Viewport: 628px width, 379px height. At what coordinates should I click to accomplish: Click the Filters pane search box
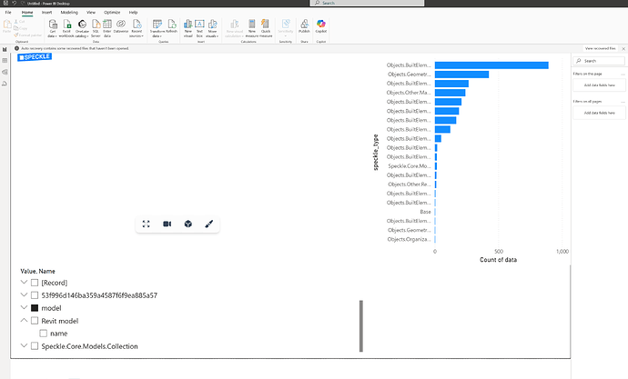pos(599,61)
